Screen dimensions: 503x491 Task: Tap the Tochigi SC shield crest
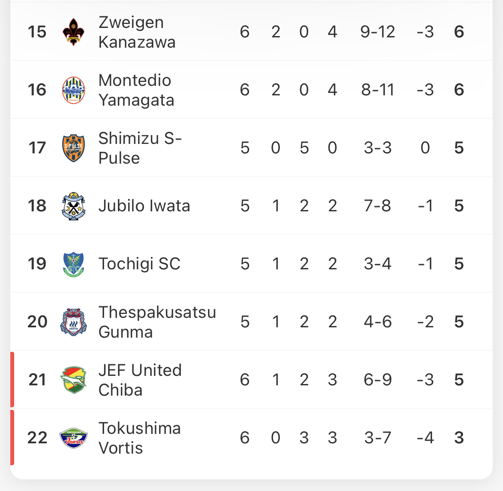coord(74,264)
